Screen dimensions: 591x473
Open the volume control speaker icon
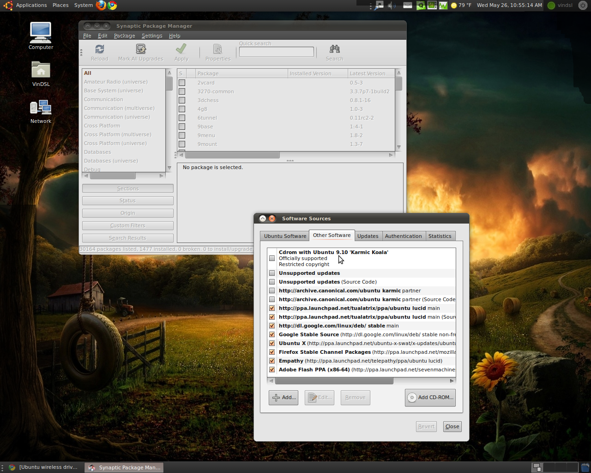tap(391, 5)
